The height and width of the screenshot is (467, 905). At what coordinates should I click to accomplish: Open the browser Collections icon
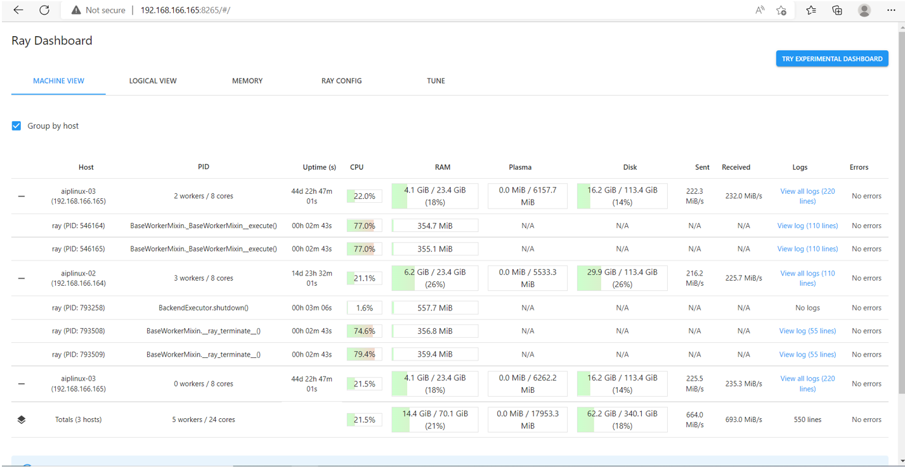pos(837,10)
